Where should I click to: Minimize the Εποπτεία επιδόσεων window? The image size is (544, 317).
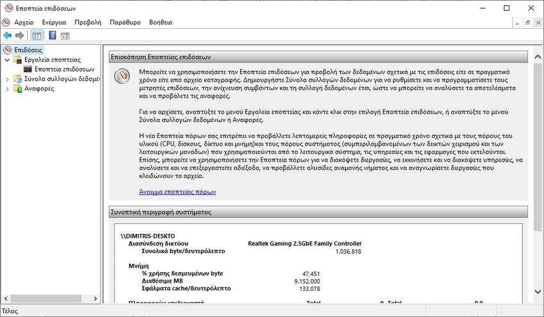(483, 8)
